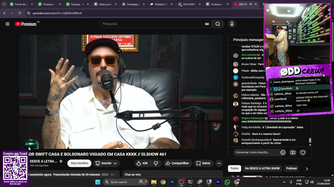Switch to Estoque browser tab
Image resolution: width=334 pixels, height=187 pixels.
77,4
